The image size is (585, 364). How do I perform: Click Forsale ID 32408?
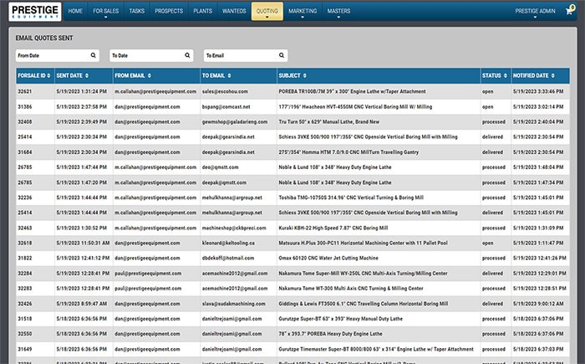coord(24,122)
